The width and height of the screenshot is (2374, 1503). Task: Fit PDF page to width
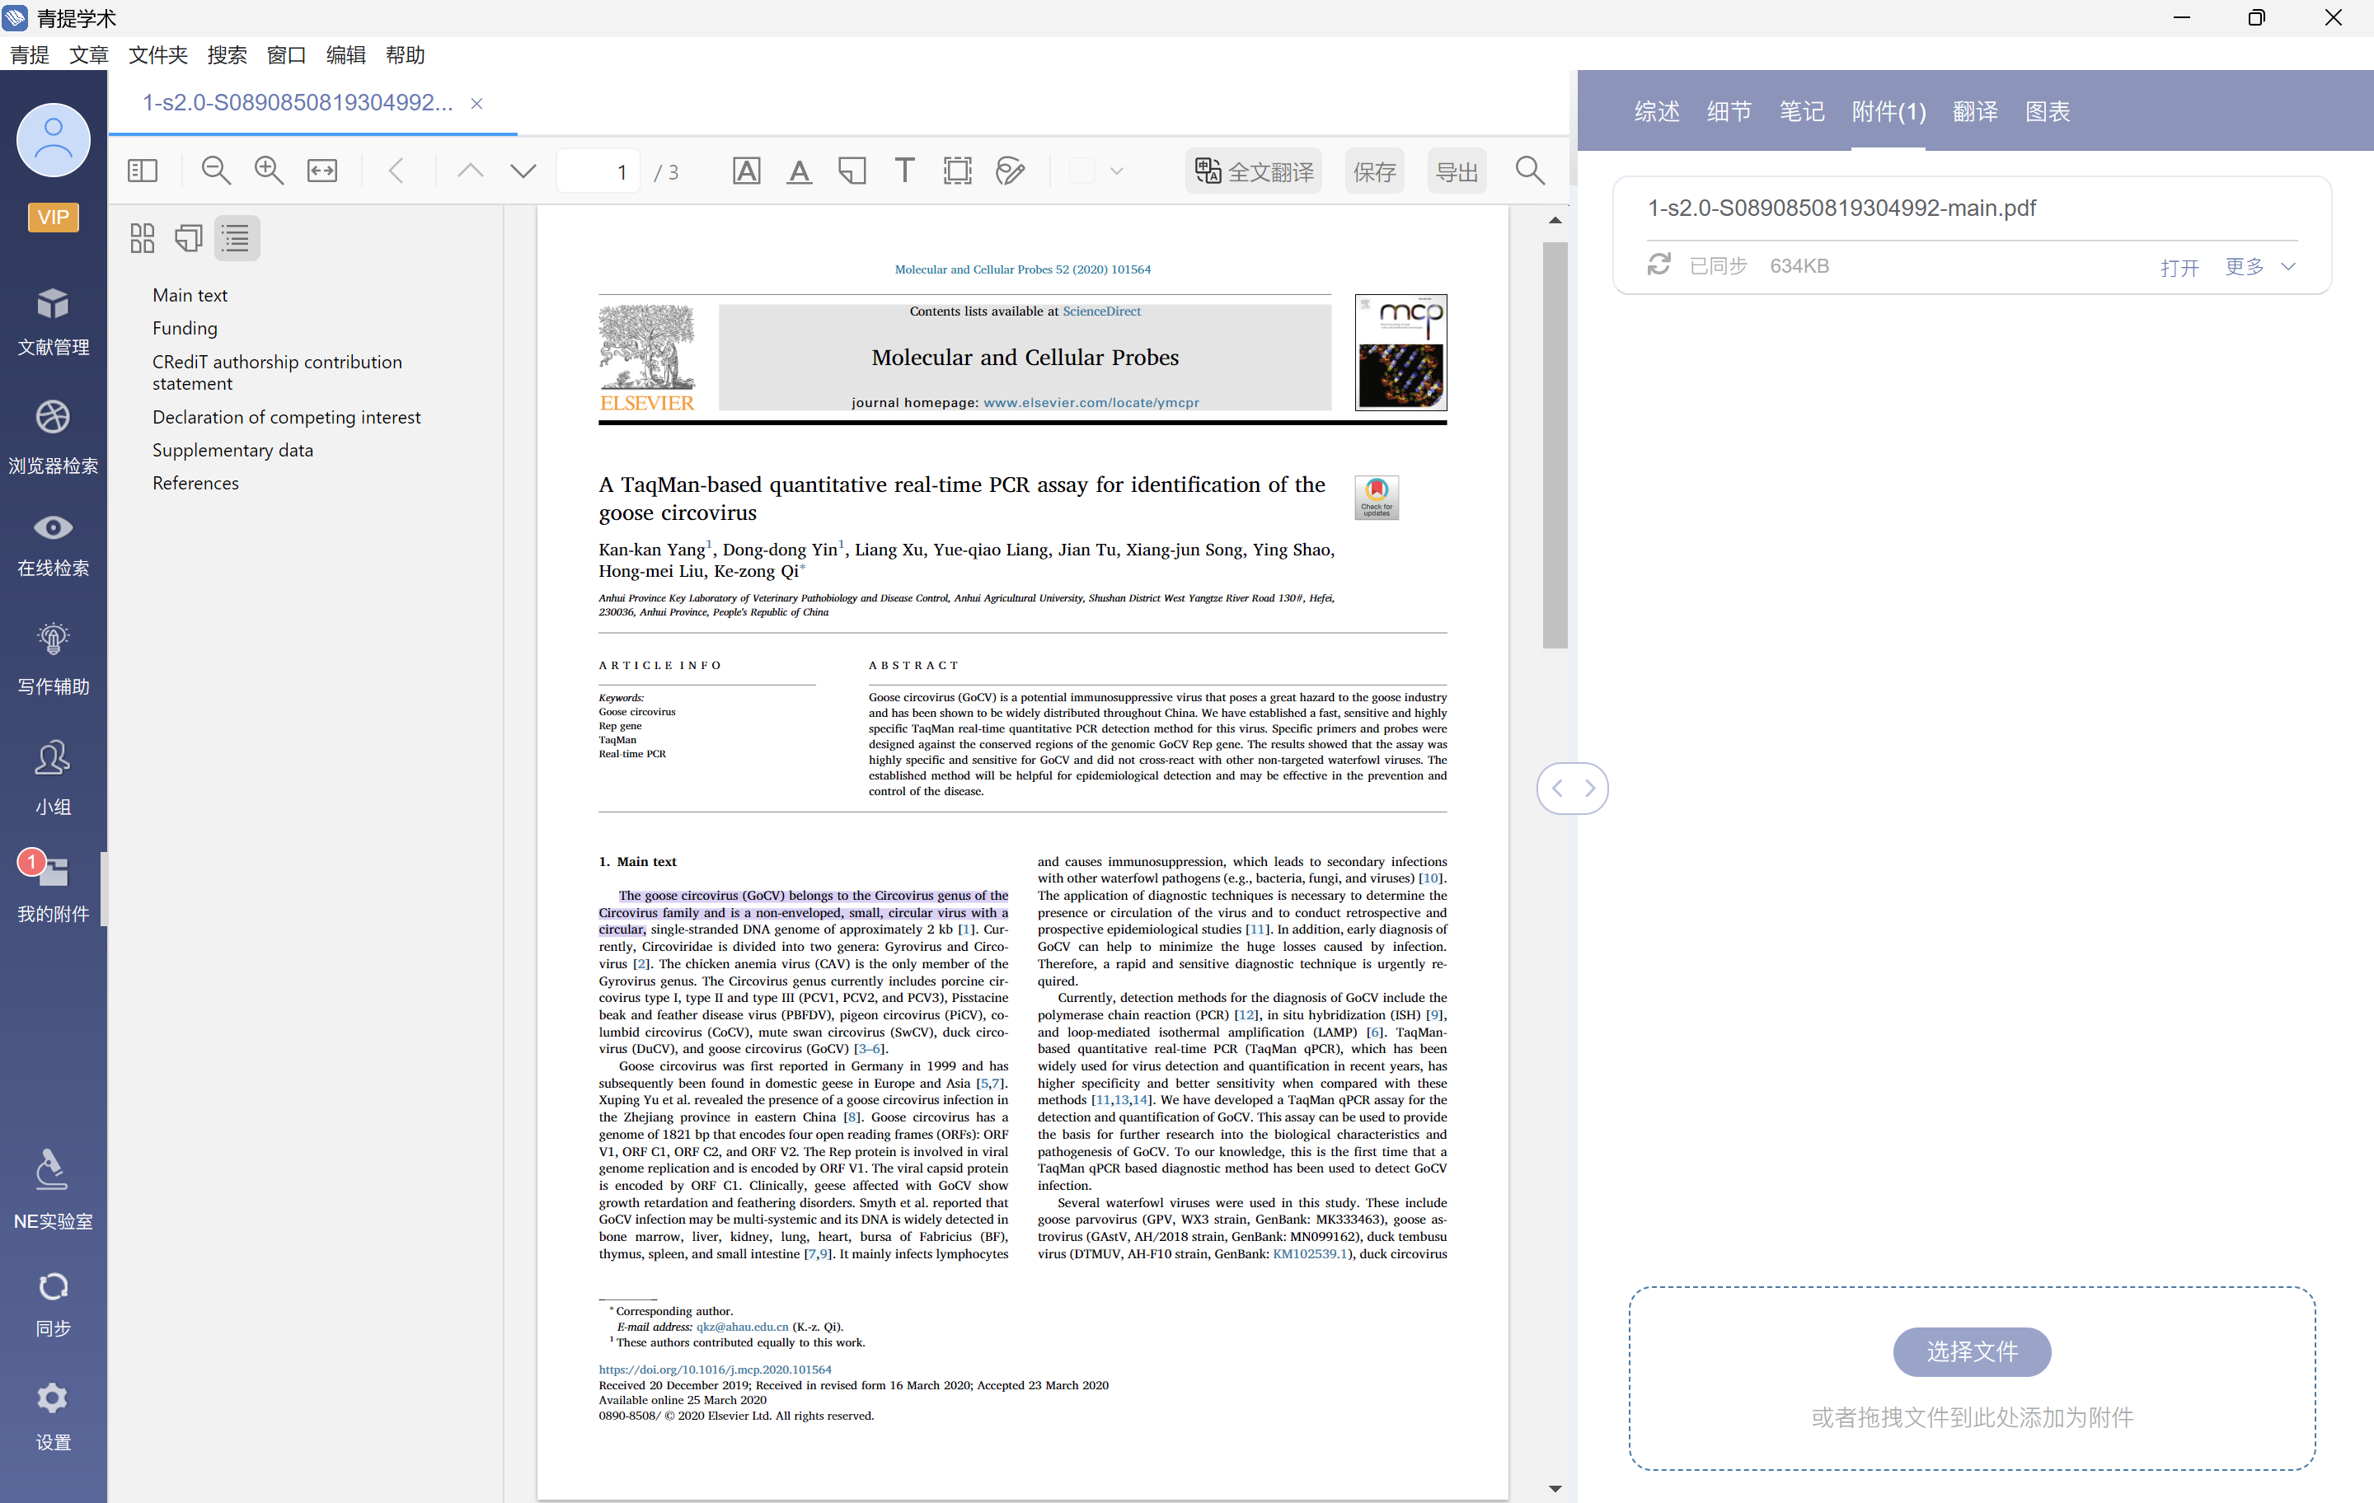point(322,171)
